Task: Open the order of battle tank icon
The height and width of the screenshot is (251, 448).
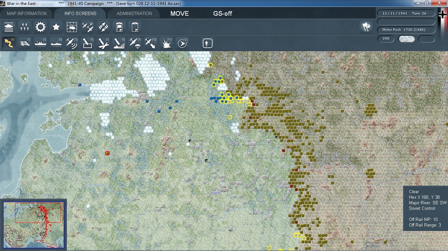Action: (9, 27)
